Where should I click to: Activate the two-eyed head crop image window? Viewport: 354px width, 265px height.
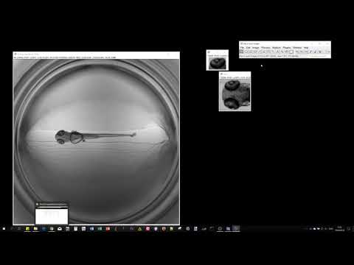[235, 91]
